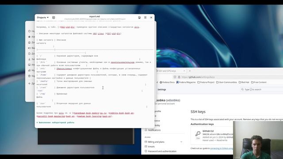Open the Открыть dropdown in text editor

click(x=42, y=18)
